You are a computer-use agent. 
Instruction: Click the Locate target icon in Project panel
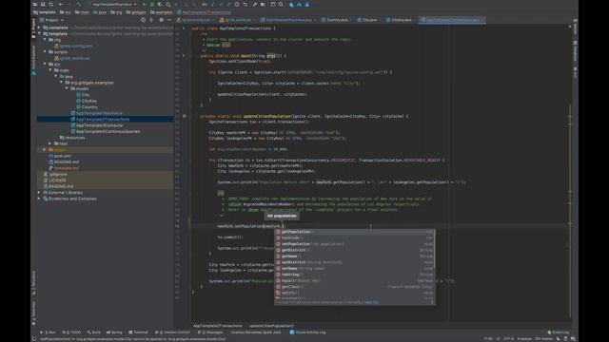click(143, 20)
